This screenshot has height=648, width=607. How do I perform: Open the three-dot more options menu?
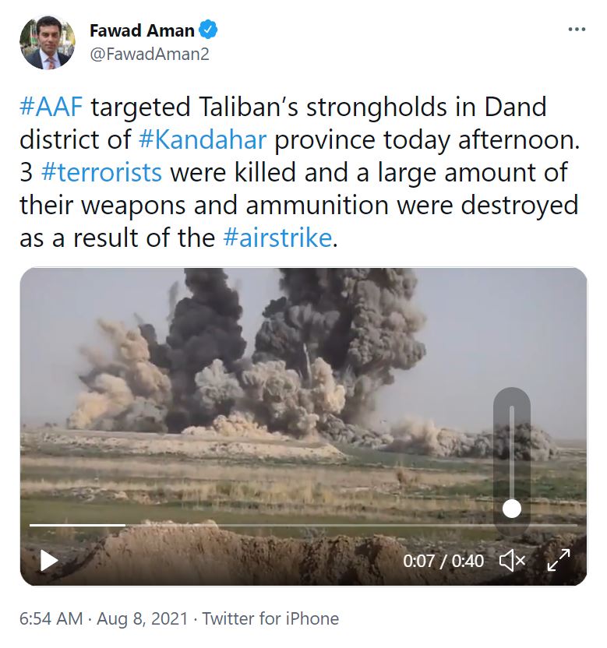[x=577, y=30]
